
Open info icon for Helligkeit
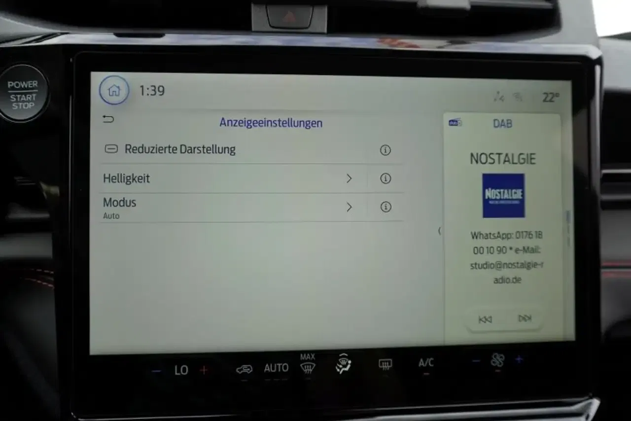coord(385,178)
